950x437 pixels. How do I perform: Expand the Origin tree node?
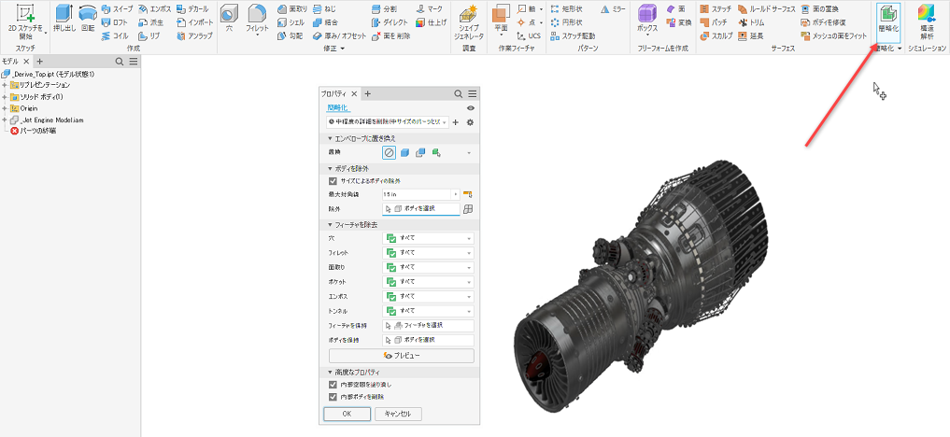pyautogui.click(x=5, y=108)
